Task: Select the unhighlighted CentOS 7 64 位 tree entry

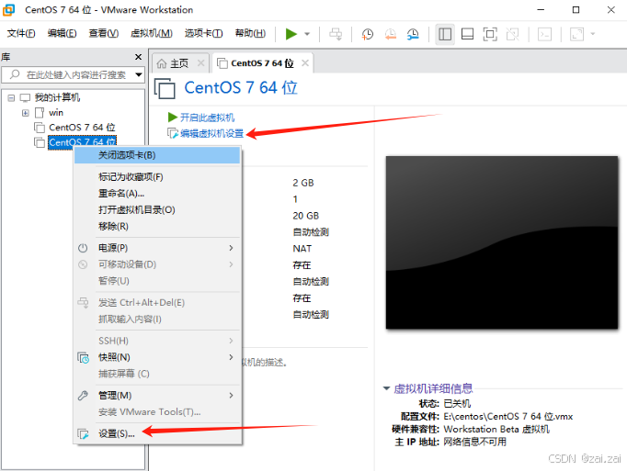Action: (x=82, y=128)
